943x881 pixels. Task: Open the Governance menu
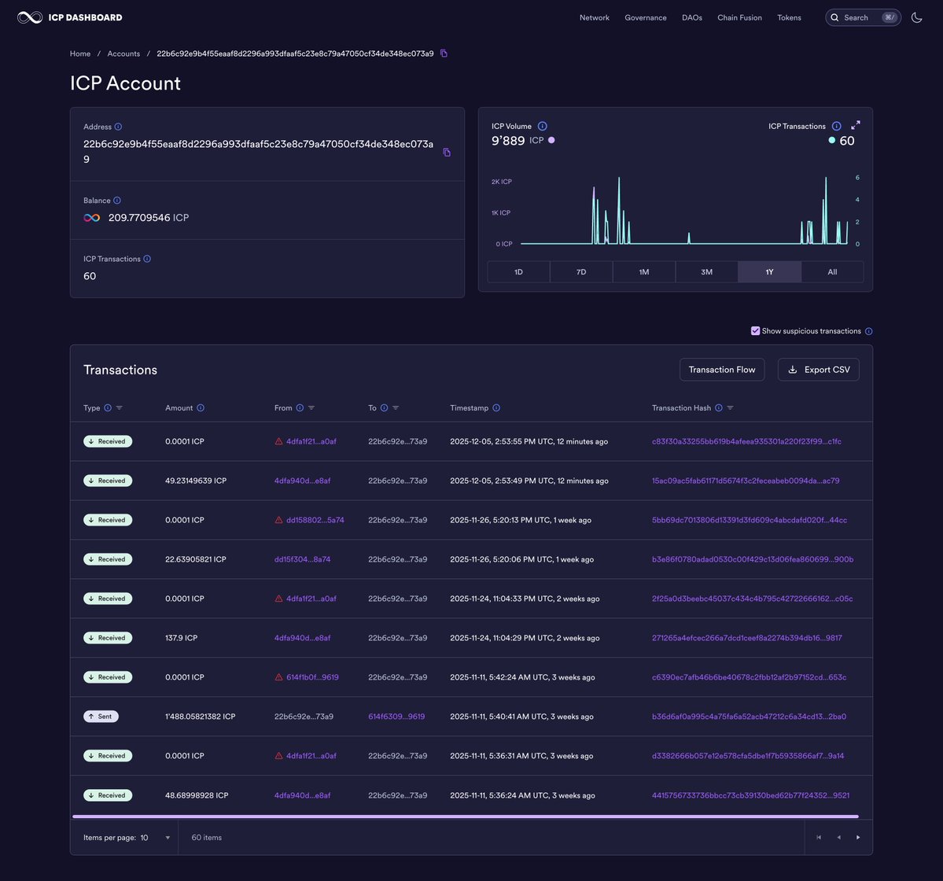click(645, 17)
